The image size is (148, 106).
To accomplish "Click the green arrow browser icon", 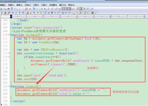I will (x=1, y=9).
